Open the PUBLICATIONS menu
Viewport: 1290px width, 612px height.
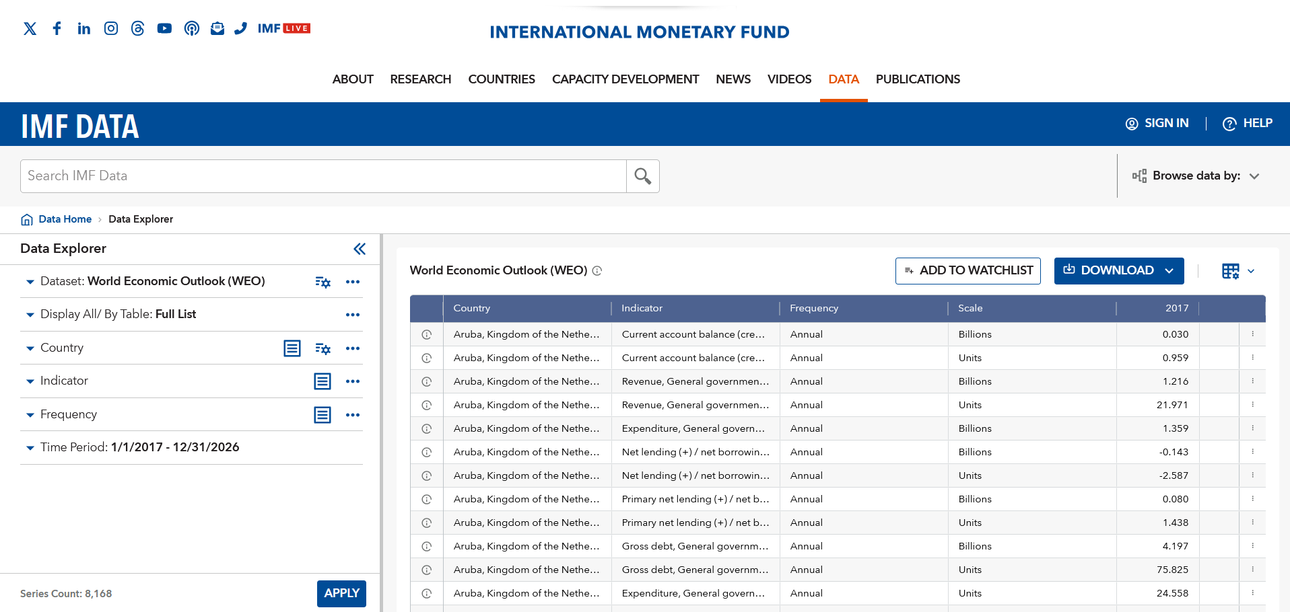pos(917,79)
